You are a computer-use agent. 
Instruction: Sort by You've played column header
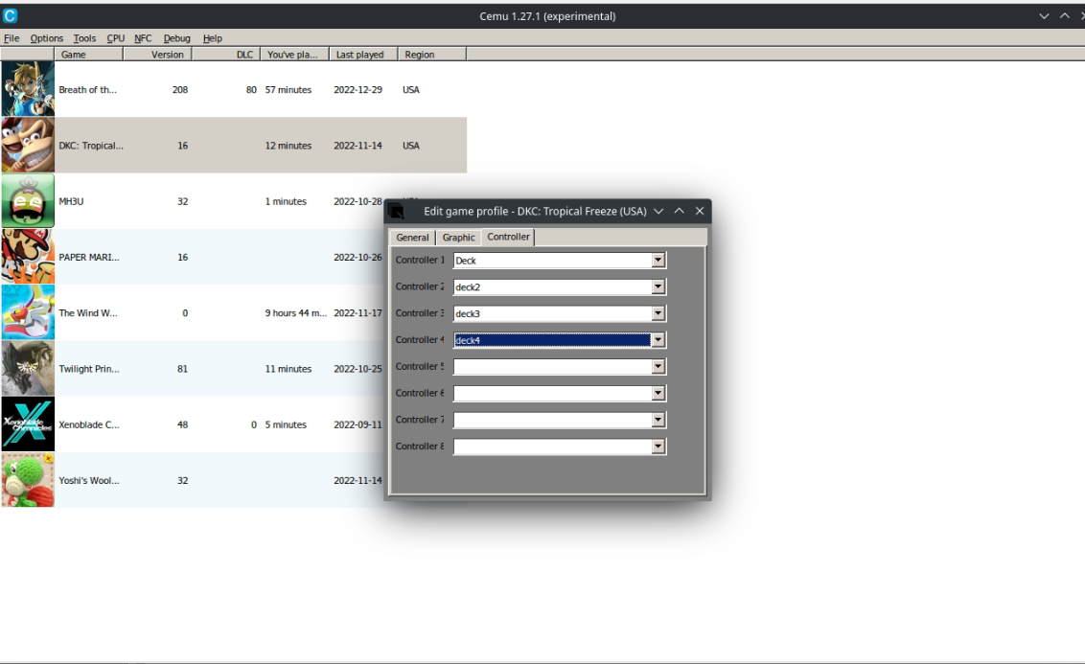tap(295, 54)
